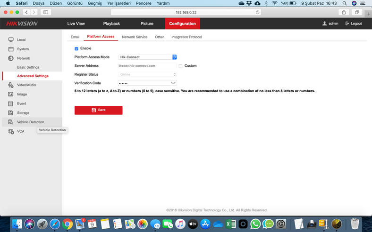Image resolution: width=372 pixels, height=232 pixels.
Task: Click the Image settings icon
Action: 11,94
